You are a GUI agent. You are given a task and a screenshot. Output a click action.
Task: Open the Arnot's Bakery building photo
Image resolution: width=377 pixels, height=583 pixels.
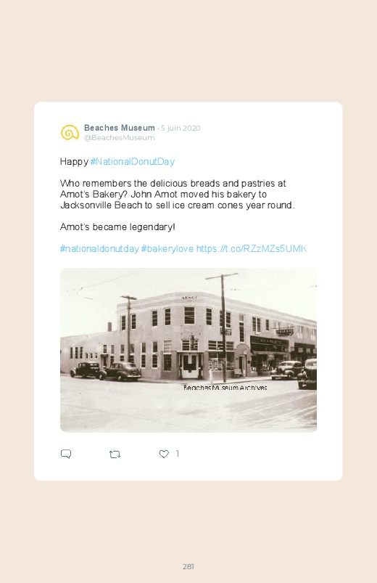[x=188, y=350]
